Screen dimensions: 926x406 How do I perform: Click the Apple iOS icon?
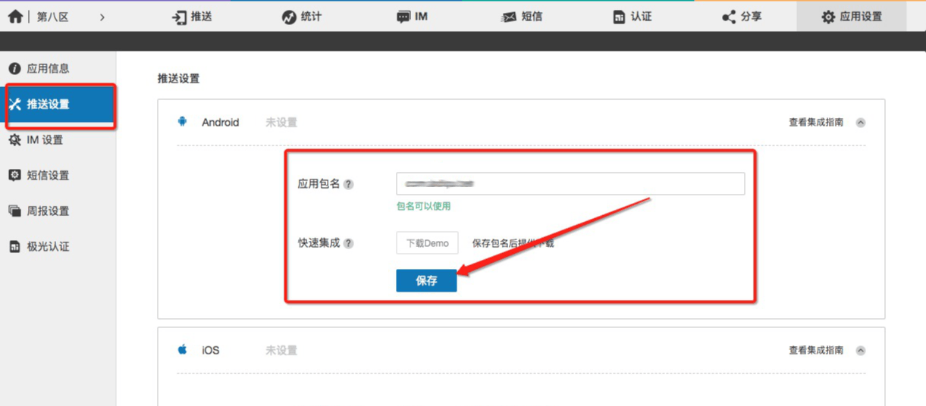[182, 350]
